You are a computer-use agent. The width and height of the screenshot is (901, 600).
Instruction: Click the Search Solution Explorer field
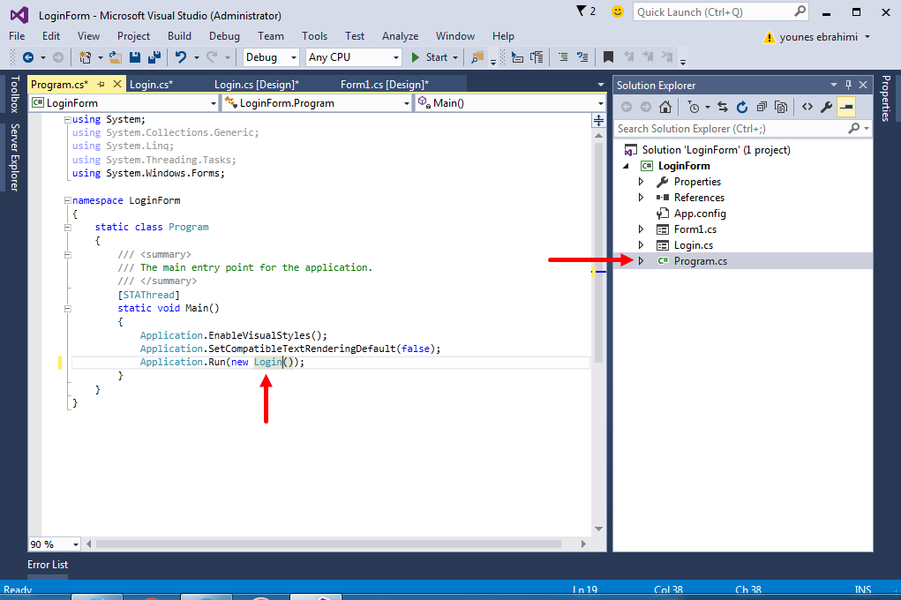pyautogui.click(x=731, y=129)
